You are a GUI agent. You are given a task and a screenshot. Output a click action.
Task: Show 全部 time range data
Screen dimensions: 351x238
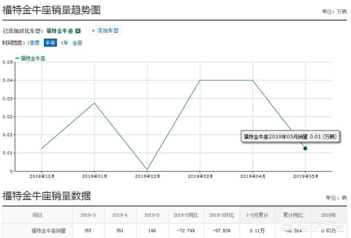pyautogui.click(x=77, y=42)
